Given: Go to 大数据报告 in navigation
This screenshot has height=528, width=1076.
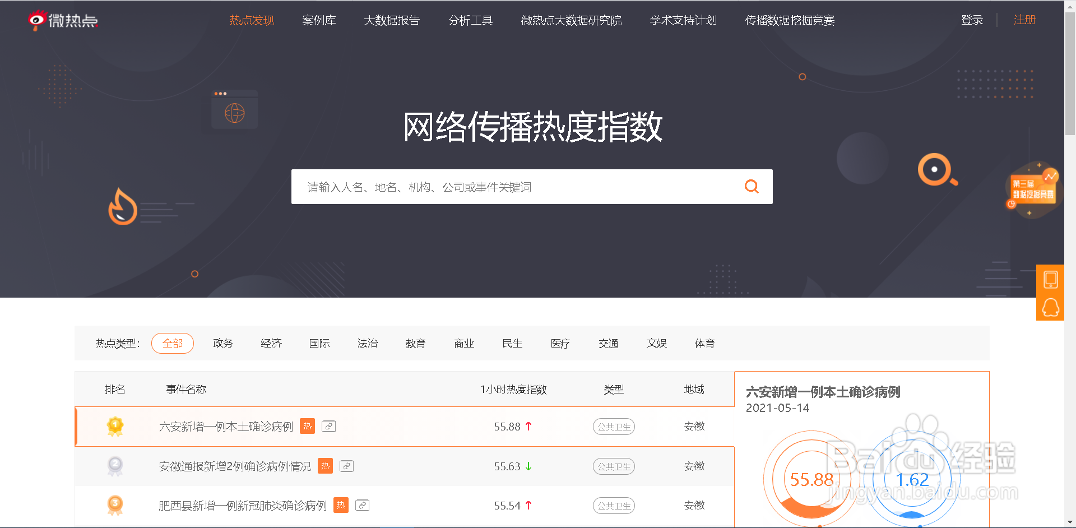Looking at the screenshot, I should 392,21.
